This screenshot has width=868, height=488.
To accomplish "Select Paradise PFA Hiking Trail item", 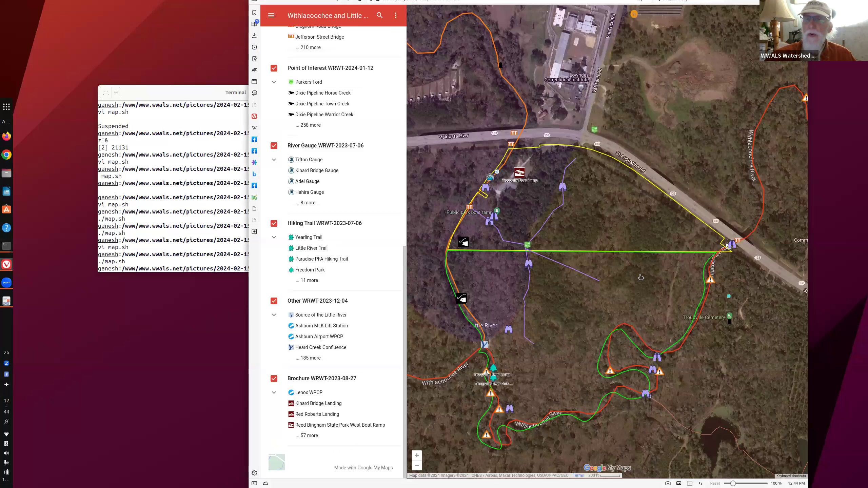I will tap(321, 259).
